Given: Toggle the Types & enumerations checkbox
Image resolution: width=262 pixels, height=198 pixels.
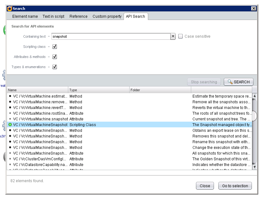Looking at the screenshot, I should click(55, 67).
